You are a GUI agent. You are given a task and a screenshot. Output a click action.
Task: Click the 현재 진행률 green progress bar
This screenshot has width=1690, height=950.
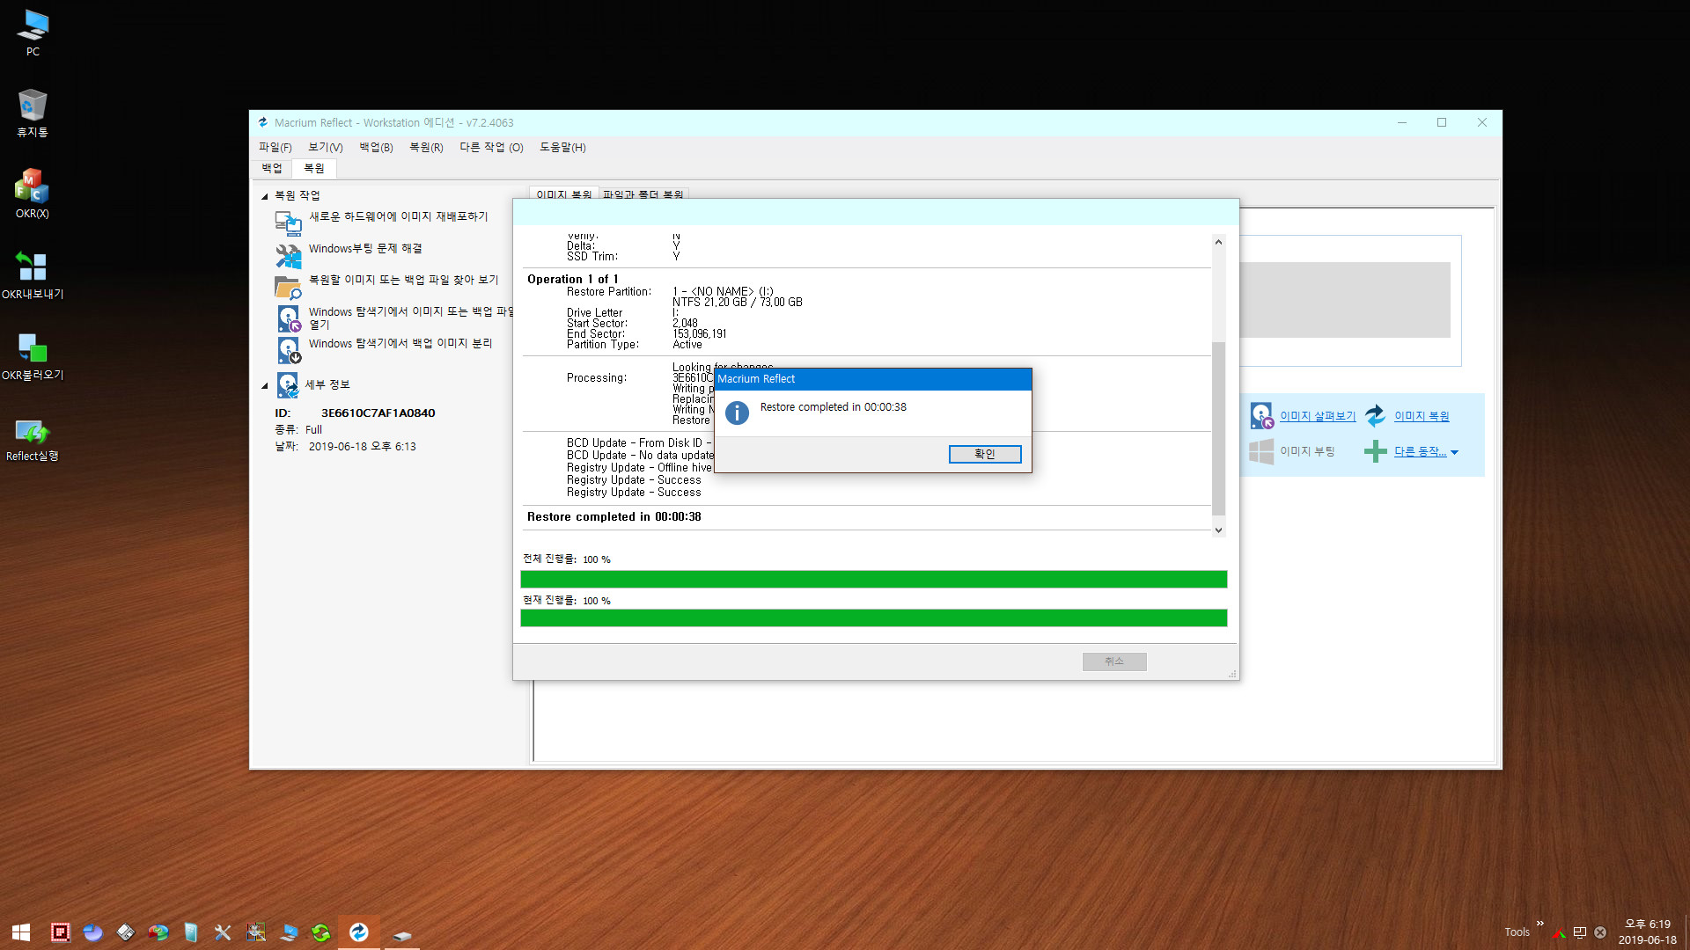pyautogui.click(x=873, y=618)
